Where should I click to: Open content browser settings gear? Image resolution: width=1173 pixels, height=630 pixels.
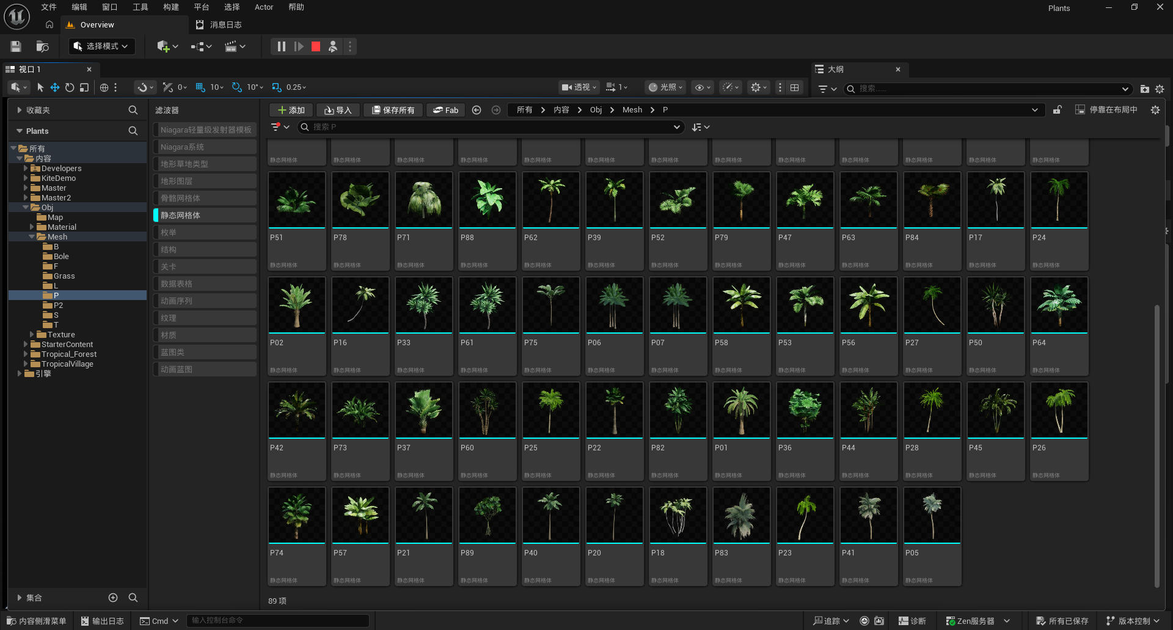pyautogui.click(x=1155, y=110)
